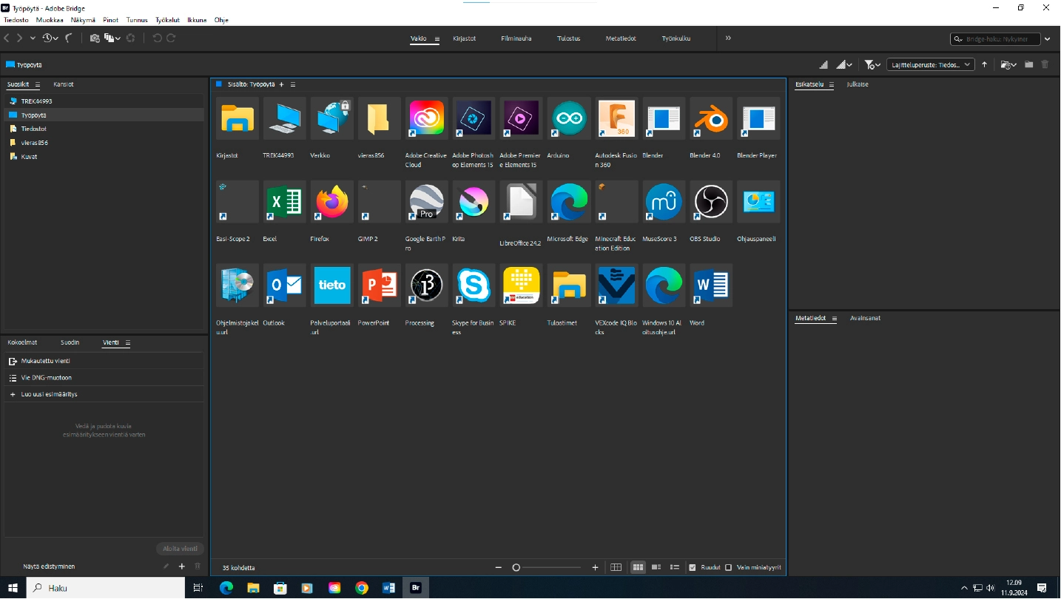Screen dimensions: 1061x599
Task: Add a new content tab with plus icon
Action: pos(281,84)
